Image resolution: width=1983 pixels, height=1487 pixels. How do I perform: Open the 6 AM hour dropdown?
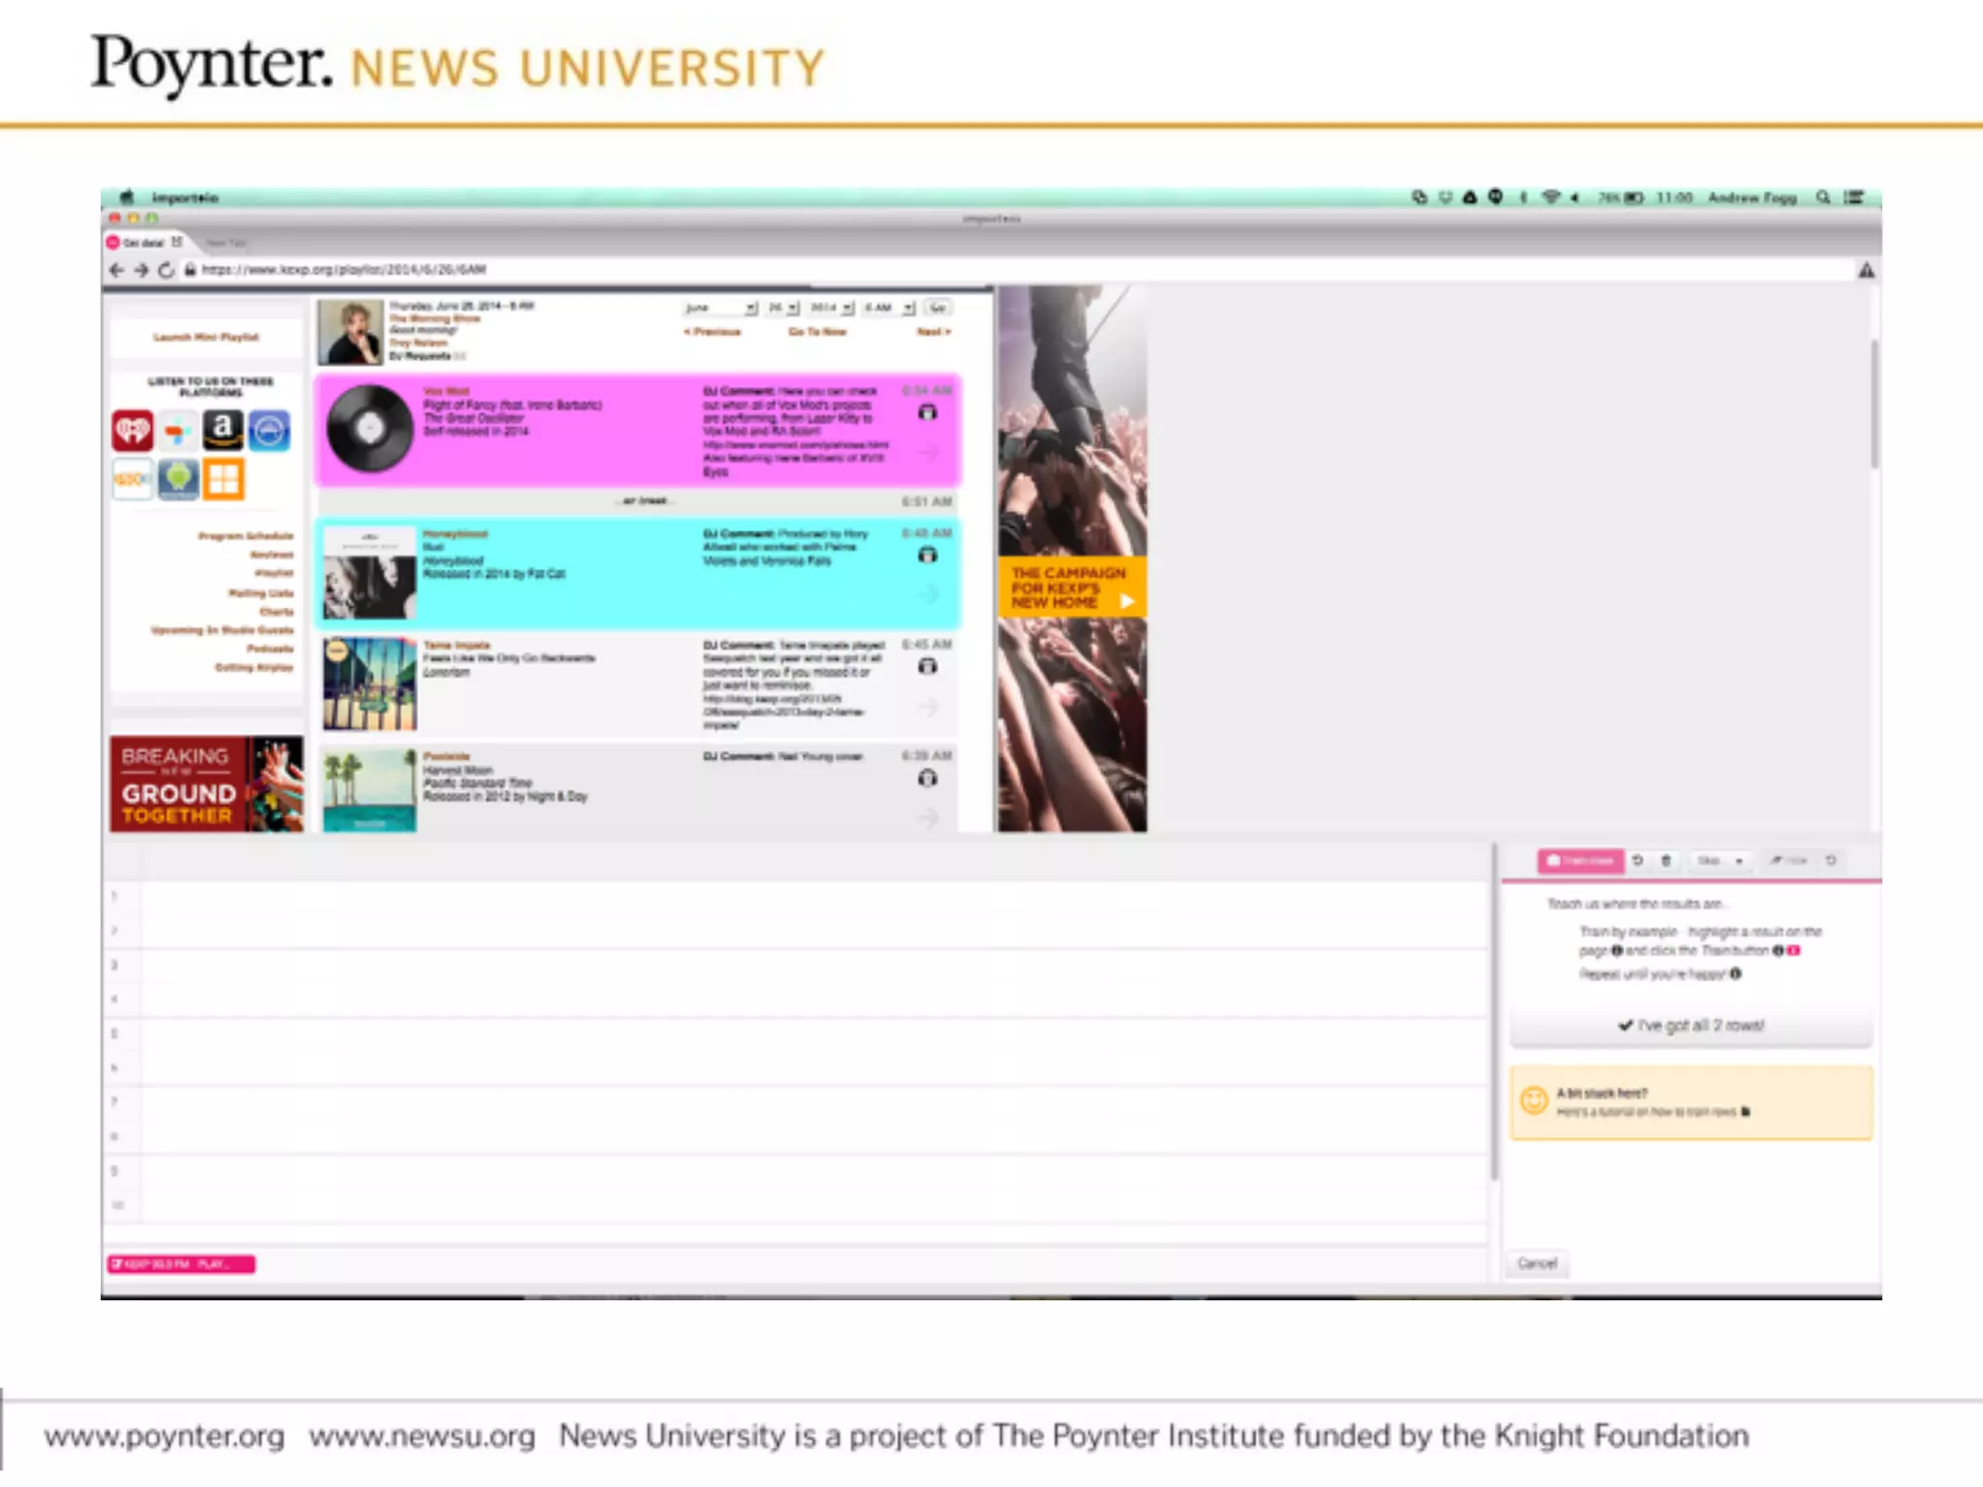click(x=889, y=308)
